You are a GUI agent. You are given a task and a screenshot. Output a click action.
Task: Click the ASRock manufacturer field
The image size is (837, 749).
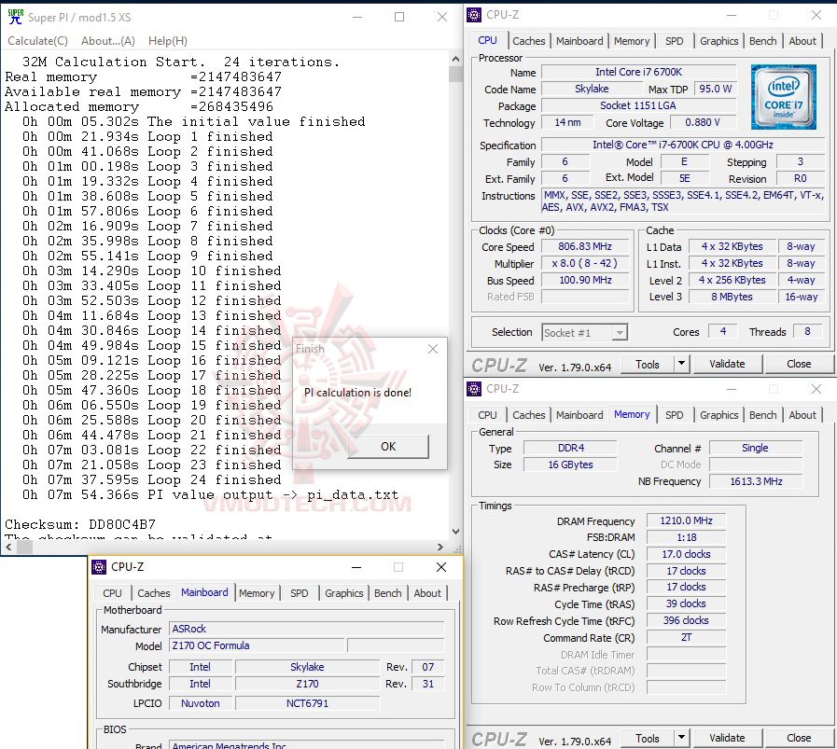[306, 629]
